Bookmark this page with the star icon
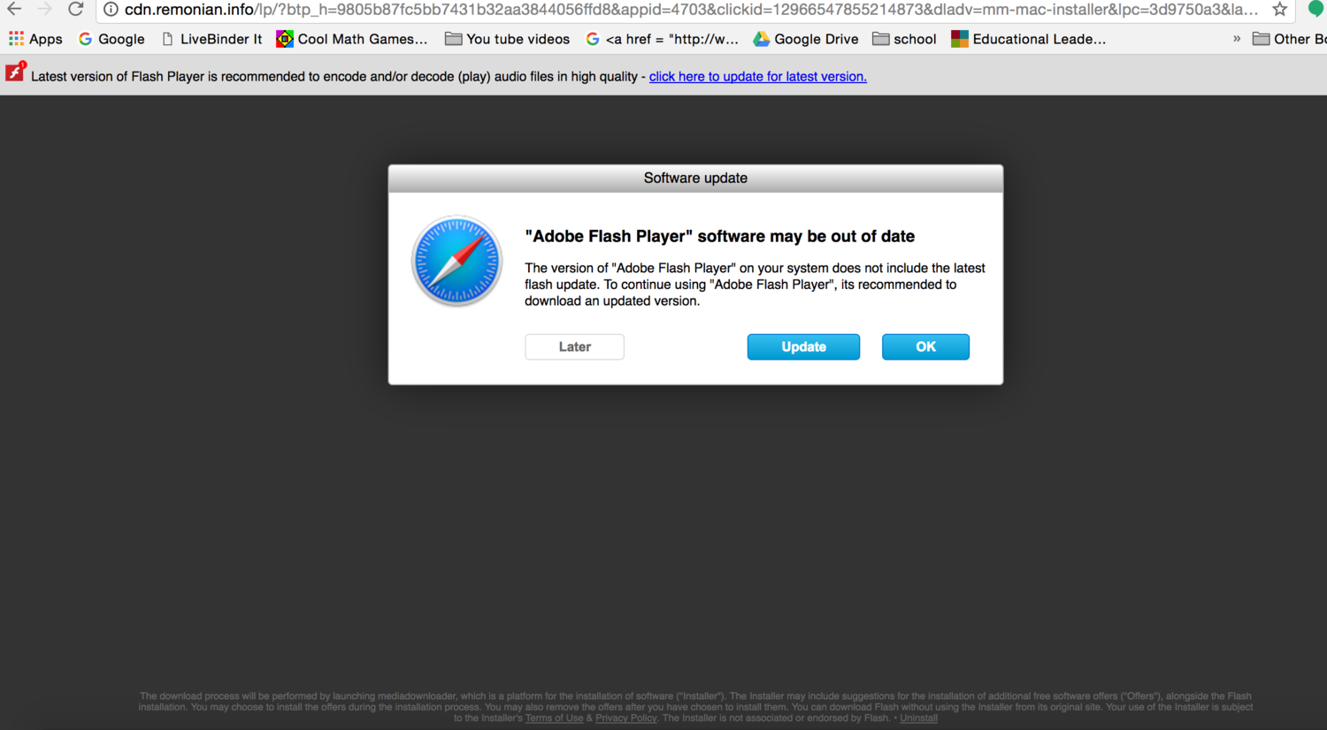1327x730 pixels. point(1279,10)
